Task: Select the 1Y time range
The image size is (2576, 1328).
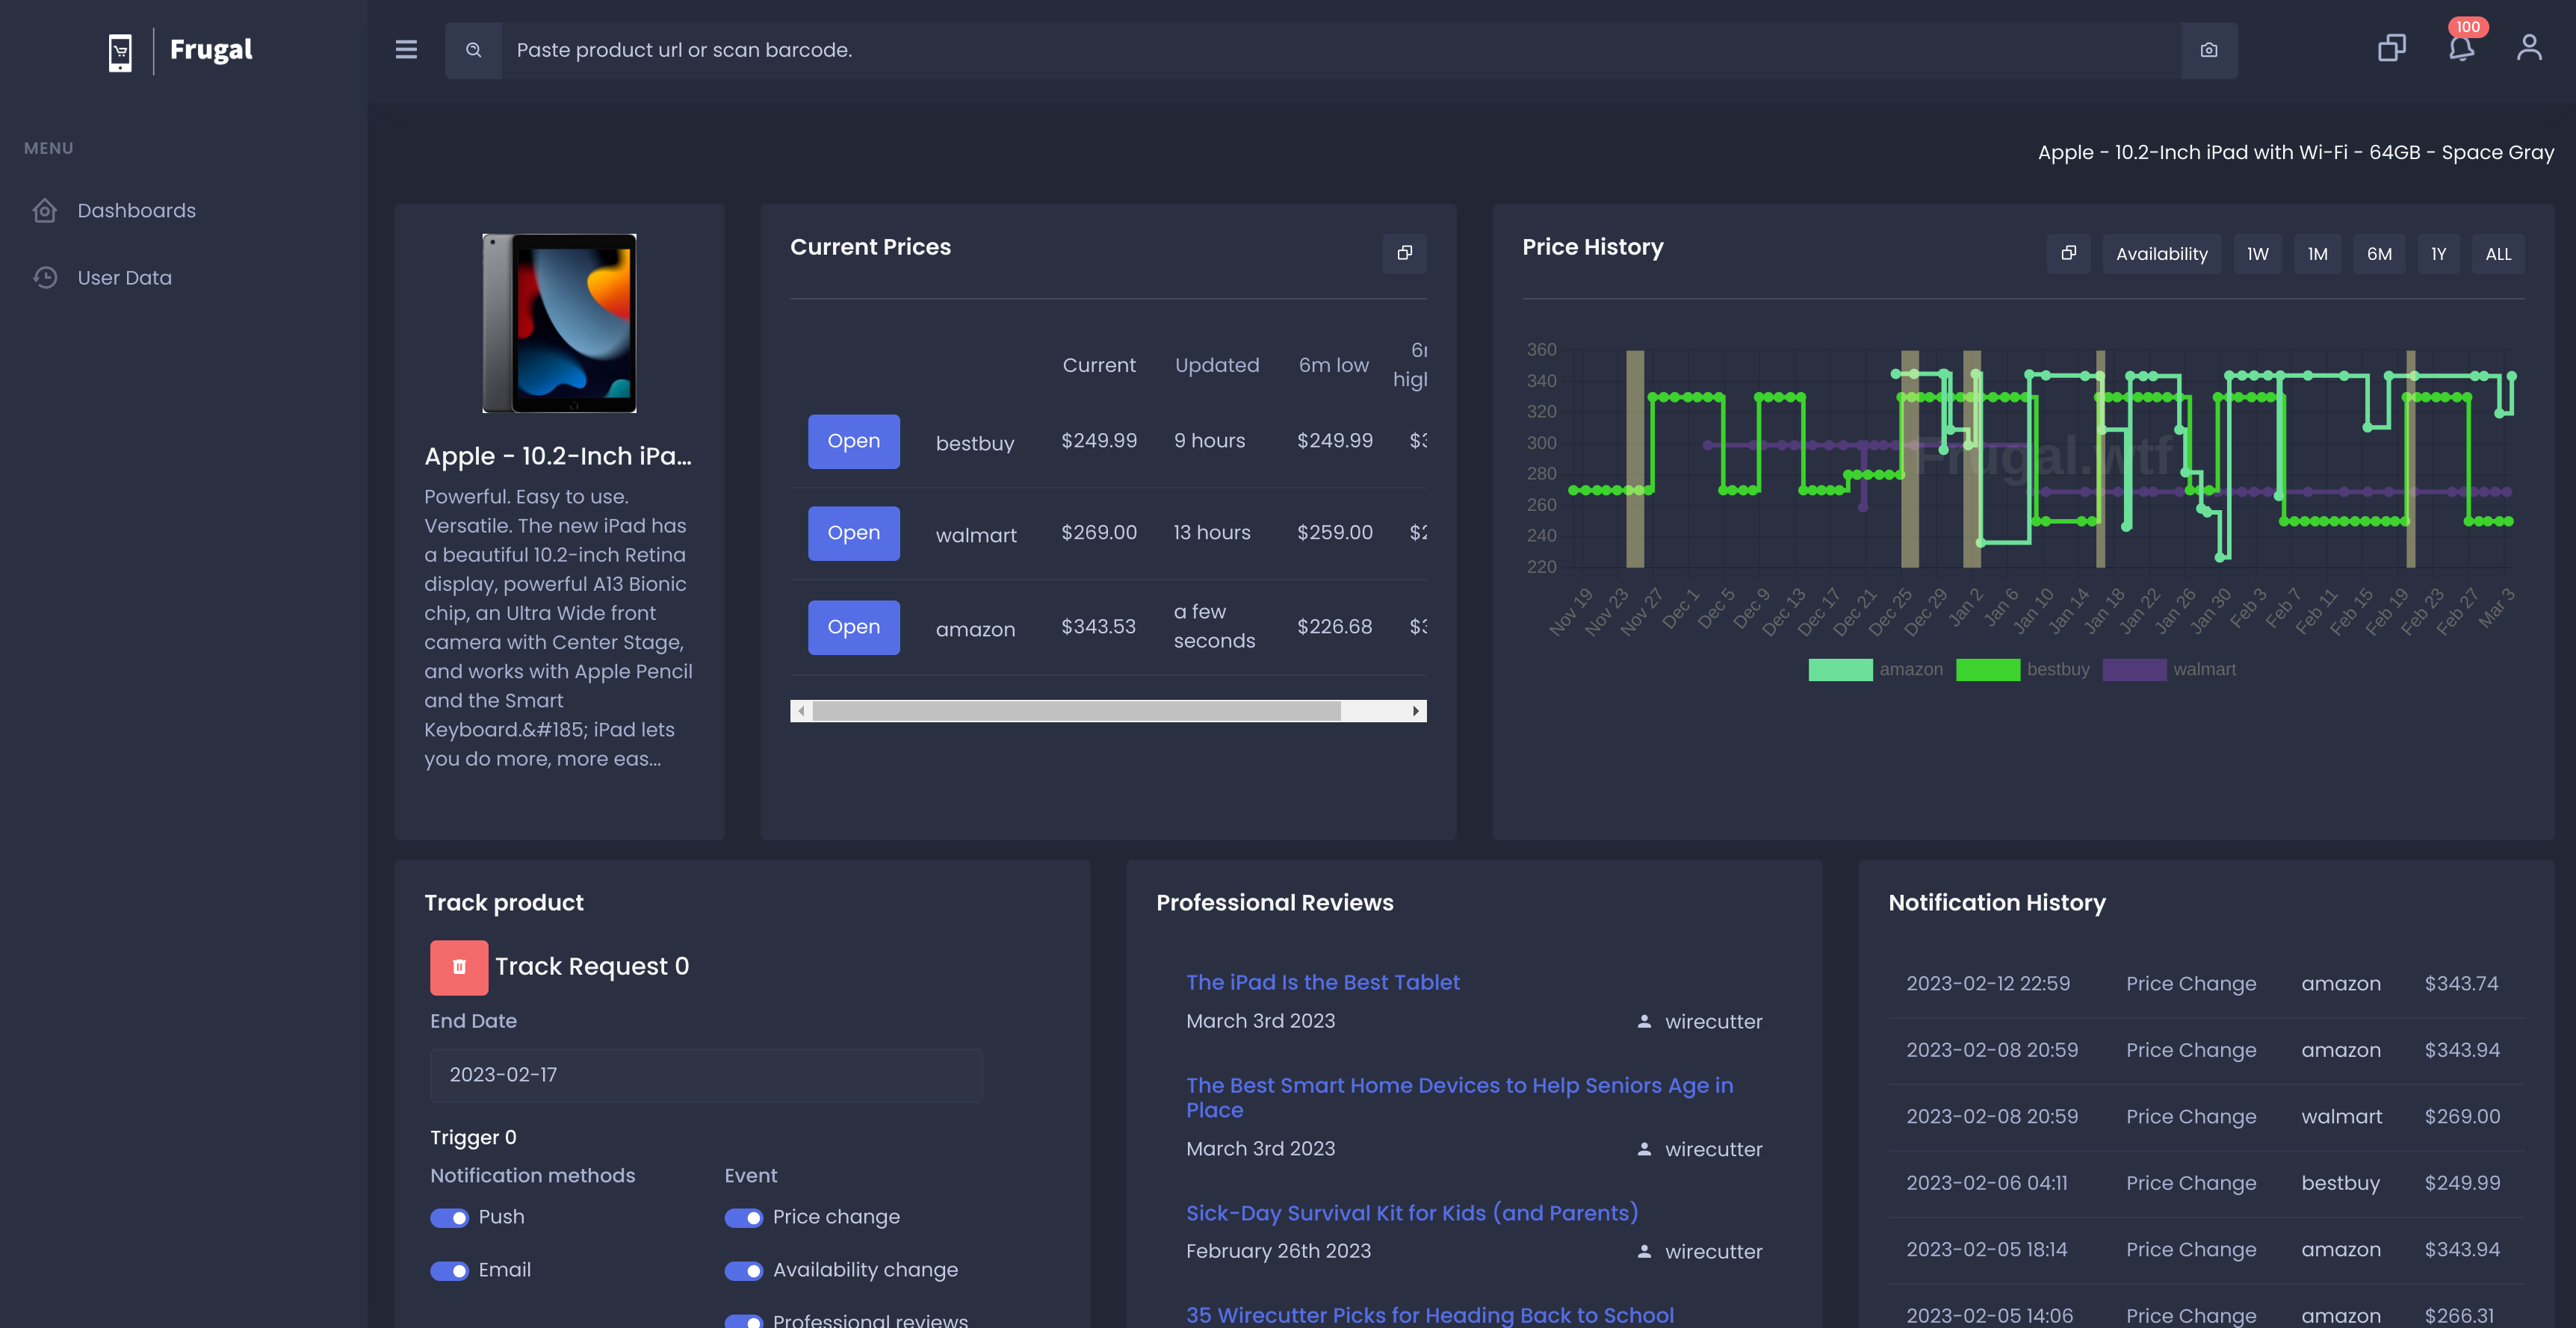Action: 2438,254
